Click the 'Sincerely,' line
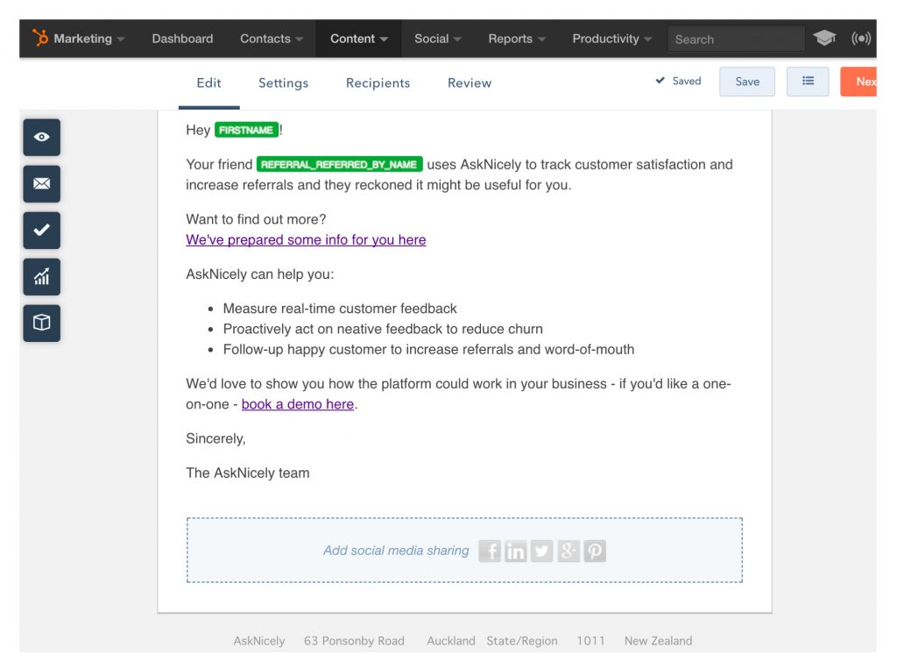The height and width of the screenshot is (669, 897). [215, 438]
